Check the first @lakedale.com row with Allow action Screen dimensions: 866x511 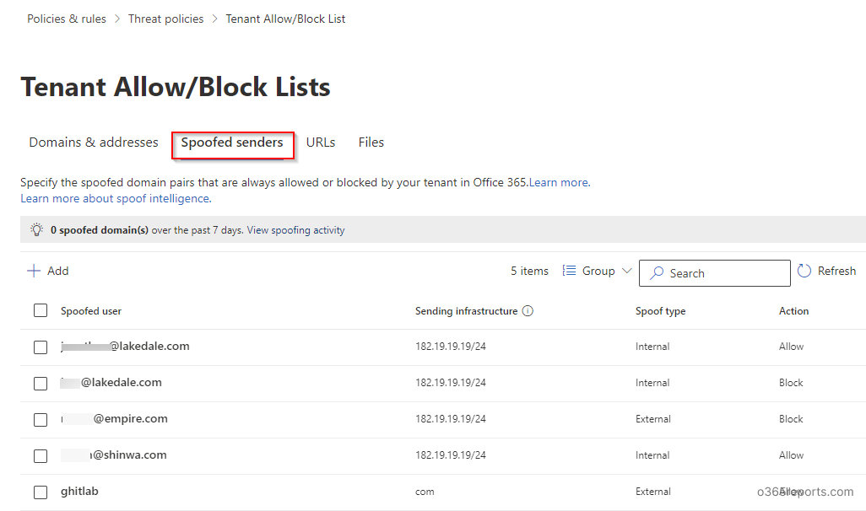pyautogui.click(x=41, y=347)
